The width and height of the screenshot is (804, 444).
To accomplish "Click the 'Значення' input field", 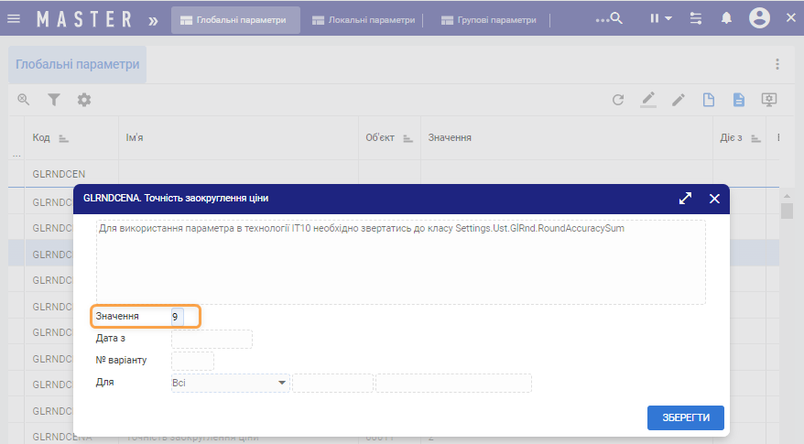I will [x=178, y=316].
